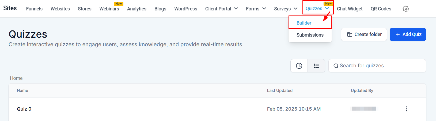
Task: Collapse the Quizzes dropdown menu
Action: click(317, 9)
